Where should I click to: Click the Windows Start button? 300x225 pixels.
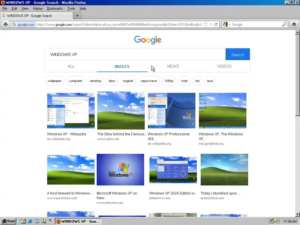(8, 221)
